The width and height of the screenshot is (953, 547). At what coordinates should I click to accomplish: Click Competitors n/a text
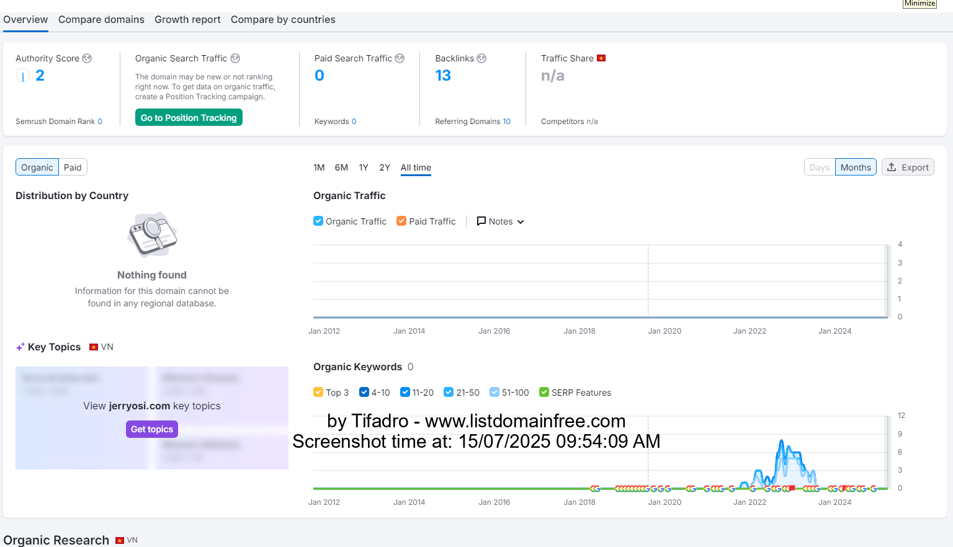click(x=570, y=122)
